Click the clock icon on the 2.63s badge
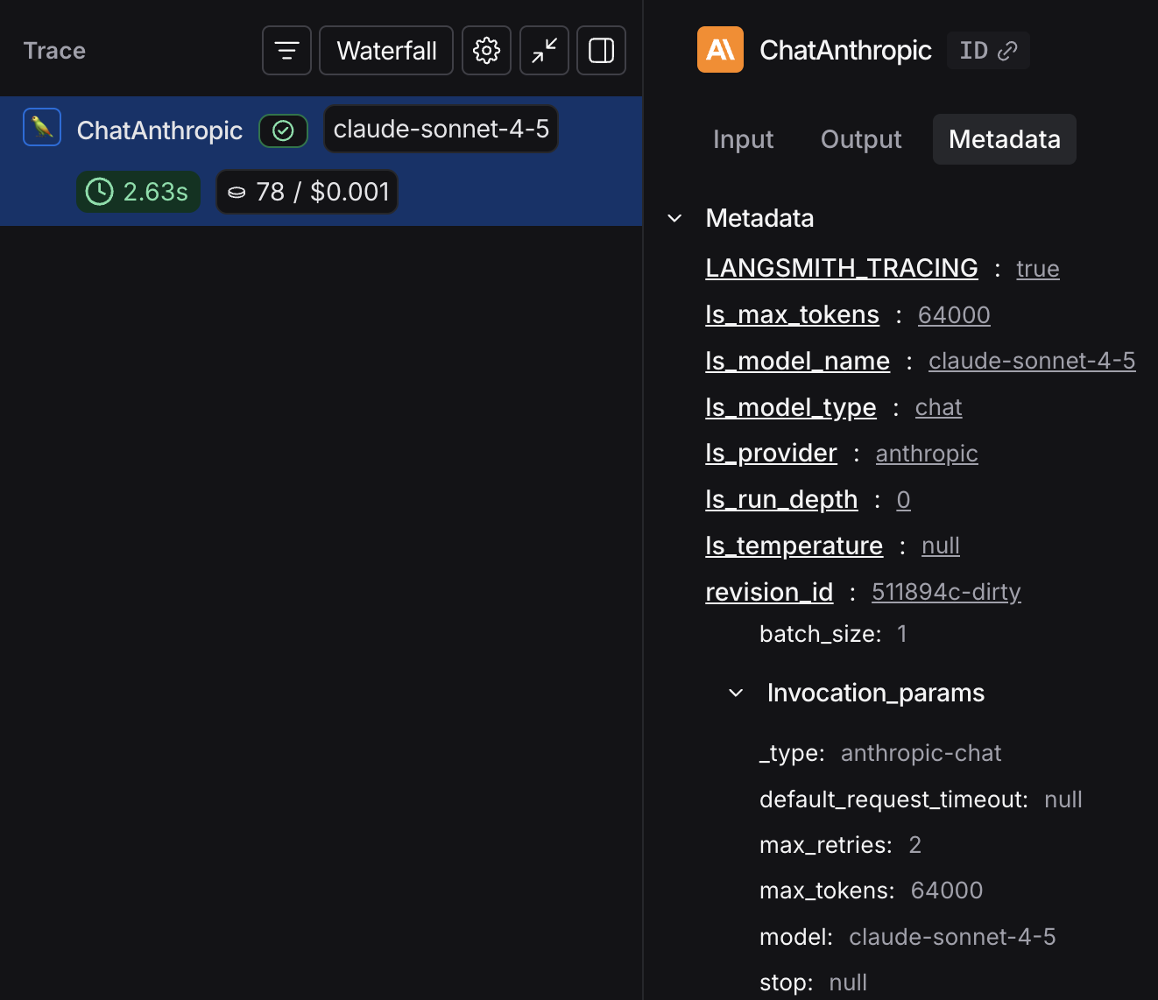 pyautogui.click(x=99, y=192)
